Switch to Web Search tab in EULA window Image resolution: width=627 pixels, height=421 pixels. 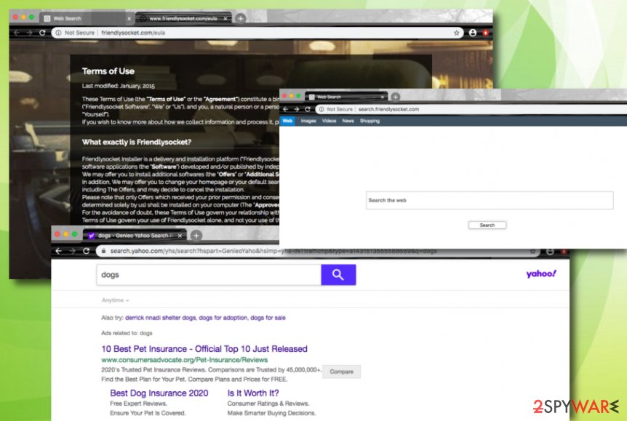point(87,18)
